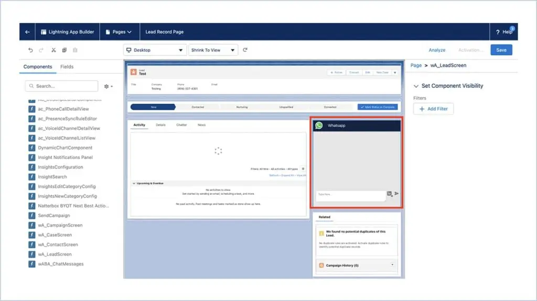Image resolution: width=537 pixels, height=301 pixels.
Task: Select the wA_LeadScreen component icon
Action: 32,254
